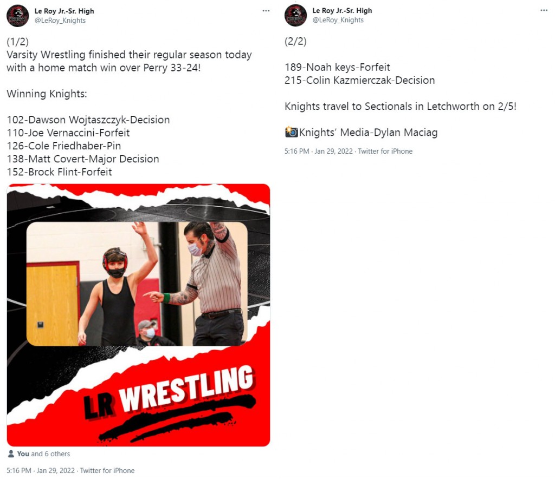The height and width of the screenshot is (480, 555).
Task: Open the second tweet's three-dot menu
Action: (544, 11)
